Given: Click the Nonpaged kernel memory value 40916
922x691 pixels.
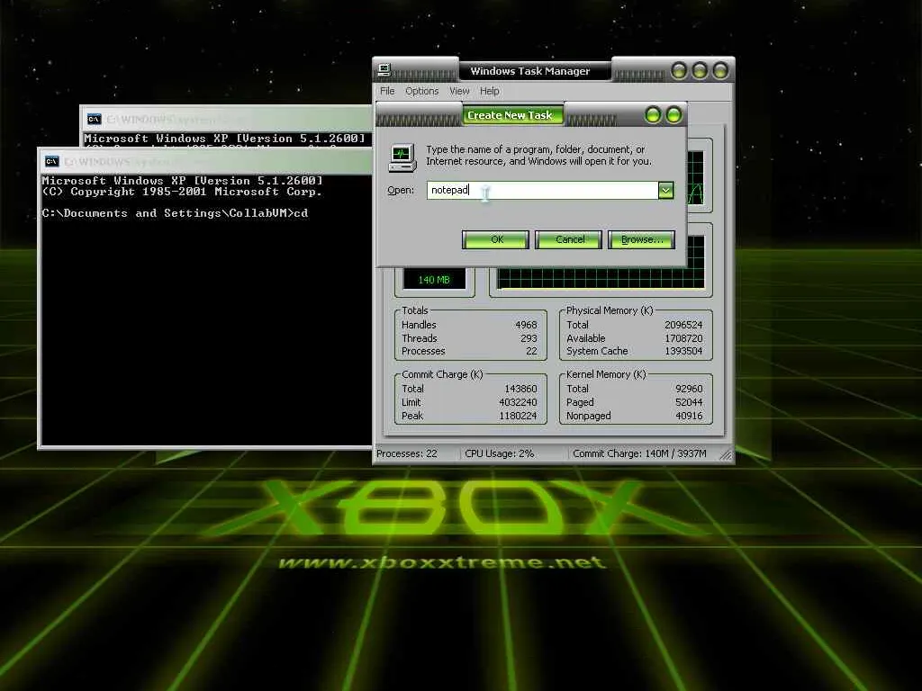Looking at the screenshot, I should pos(689,416).
